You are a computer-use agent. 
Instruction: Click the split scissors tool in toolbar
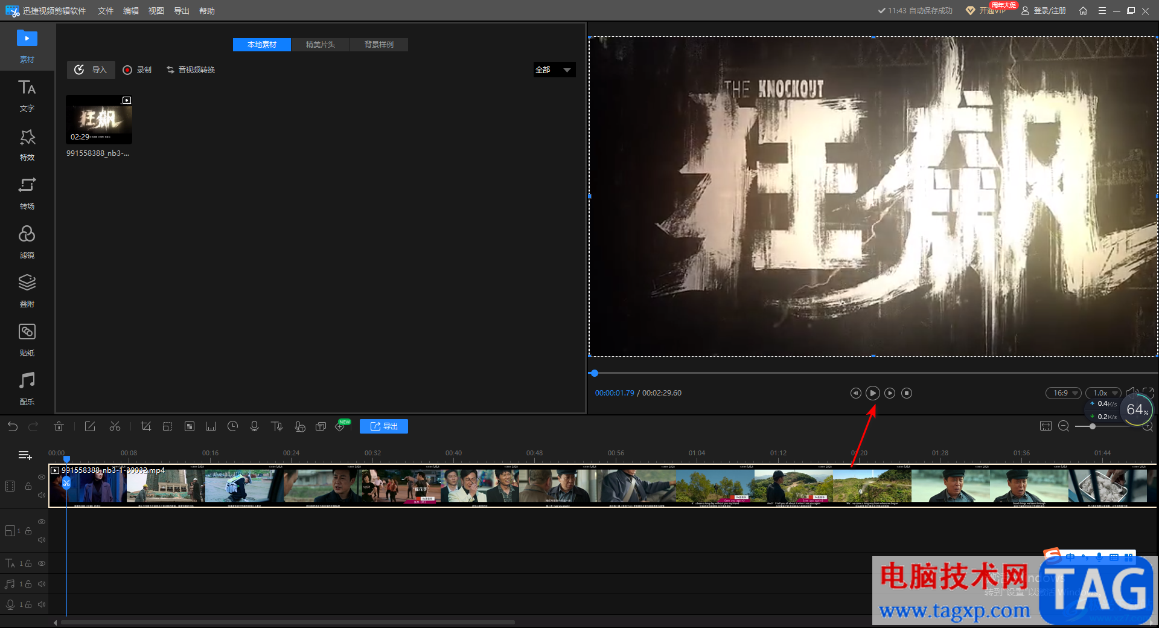[115, 426]
